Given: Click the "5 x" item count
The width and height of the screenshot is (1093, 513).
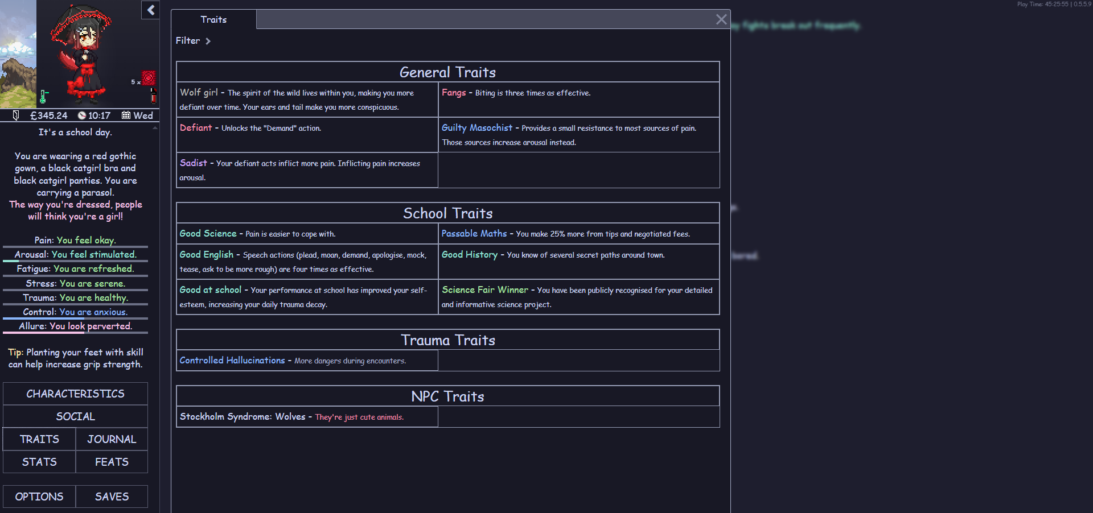Looking at the screenshot, I should (136, 82).
